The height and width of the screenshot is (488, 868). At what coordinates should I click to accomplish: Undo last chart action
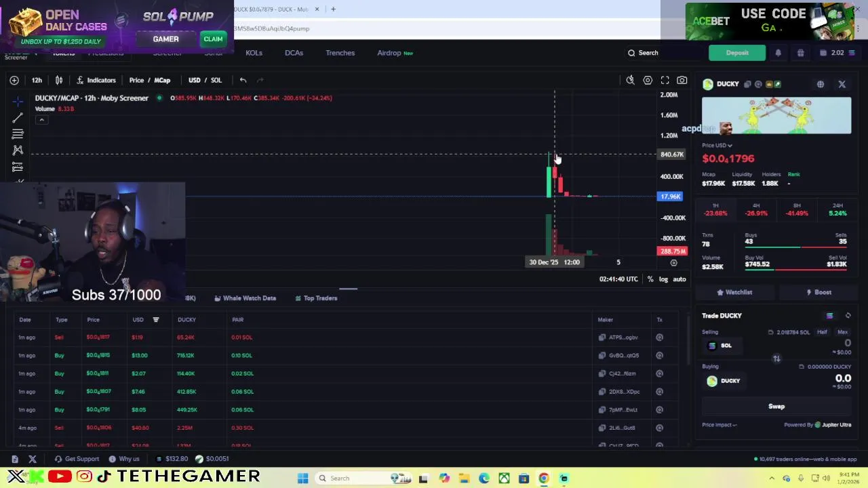point(243,80)
